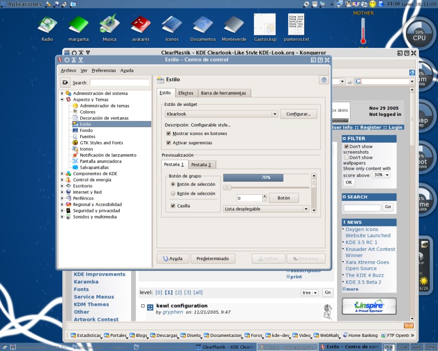Click the Search input in Centro de control

(x=120, y=83)
